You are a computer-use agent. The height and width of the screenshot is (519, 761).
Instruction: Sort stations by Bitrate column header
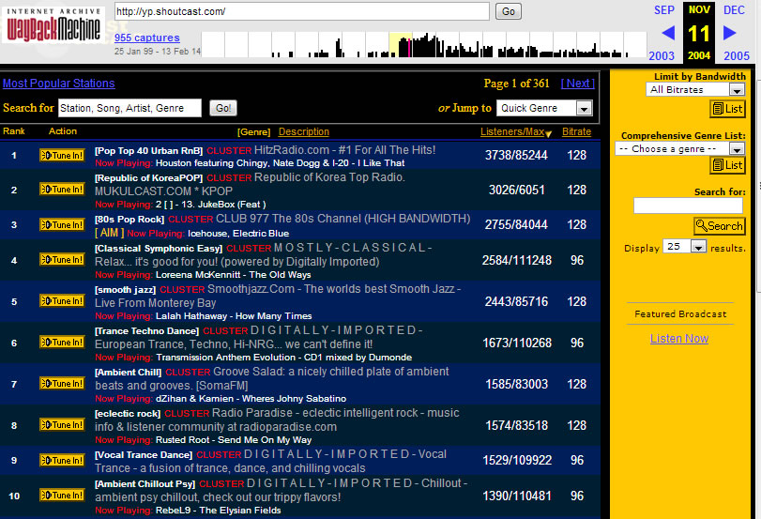577,132
